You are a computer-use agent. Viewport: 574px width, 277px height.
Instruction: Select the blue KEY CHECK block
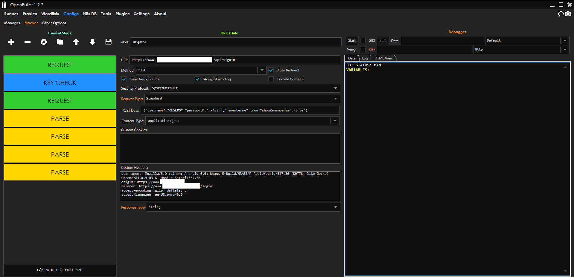[60, 83]
